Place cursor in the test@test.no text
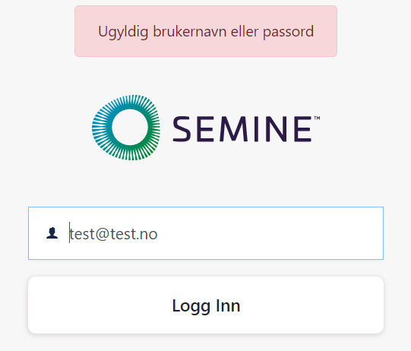 [113, 234]
